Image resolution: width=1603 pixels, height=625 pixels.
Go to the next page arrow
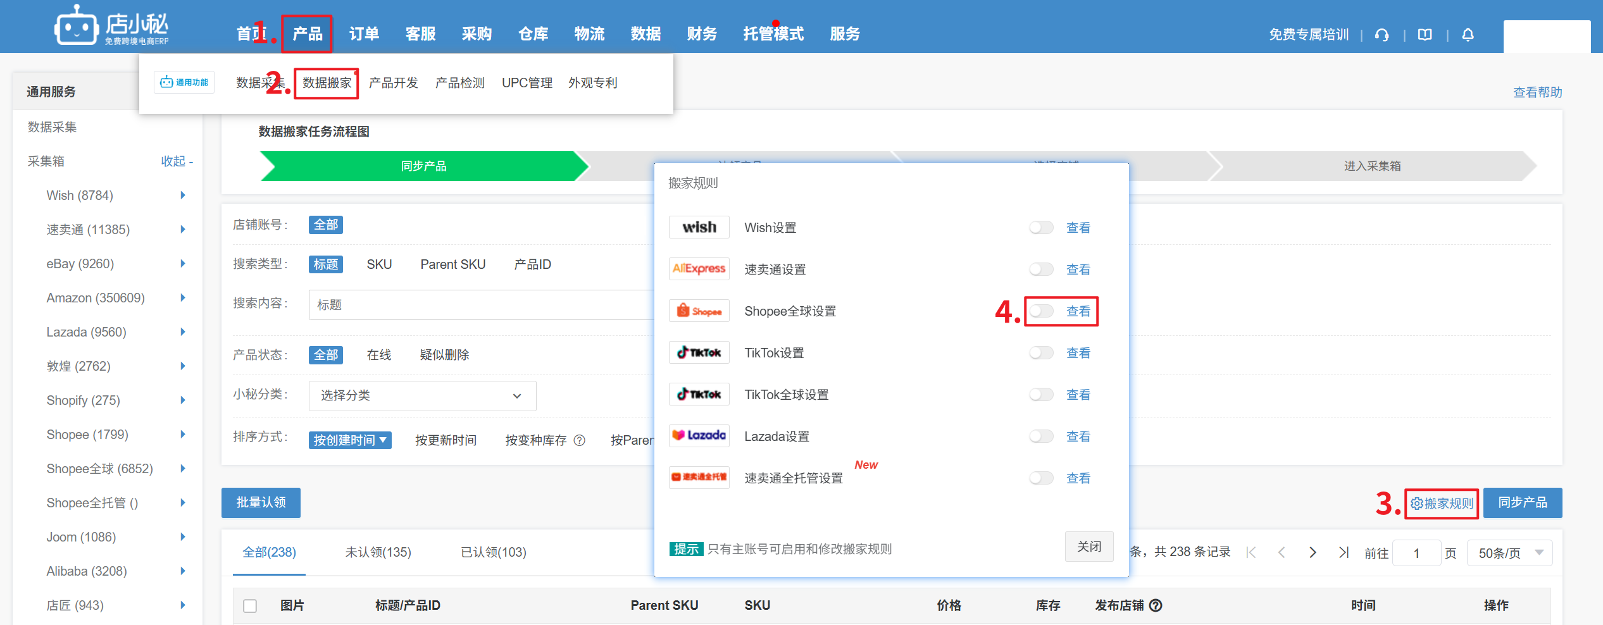[x=1313, y=552]
